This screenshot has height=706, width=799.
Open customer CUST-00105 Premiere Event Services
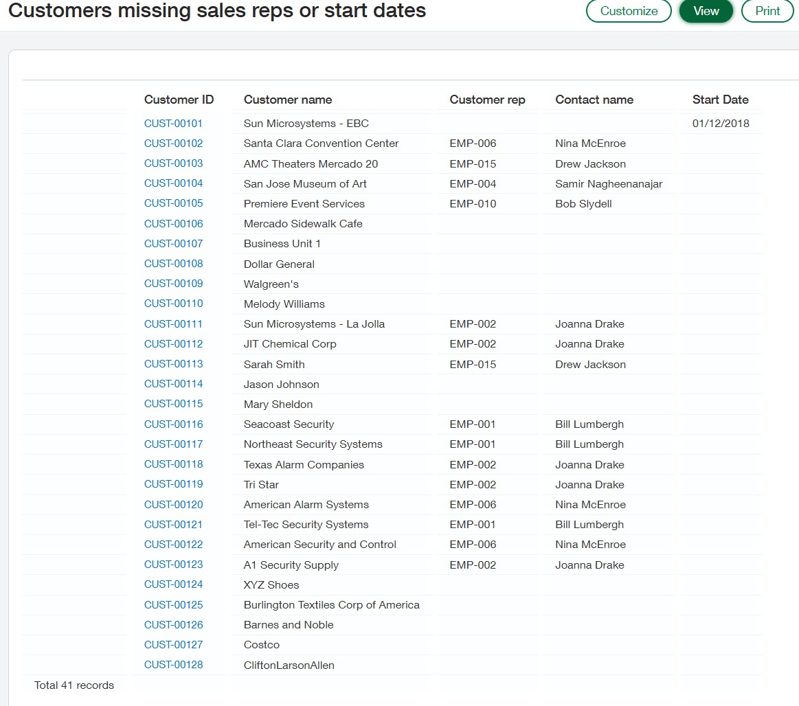point(173,203)
